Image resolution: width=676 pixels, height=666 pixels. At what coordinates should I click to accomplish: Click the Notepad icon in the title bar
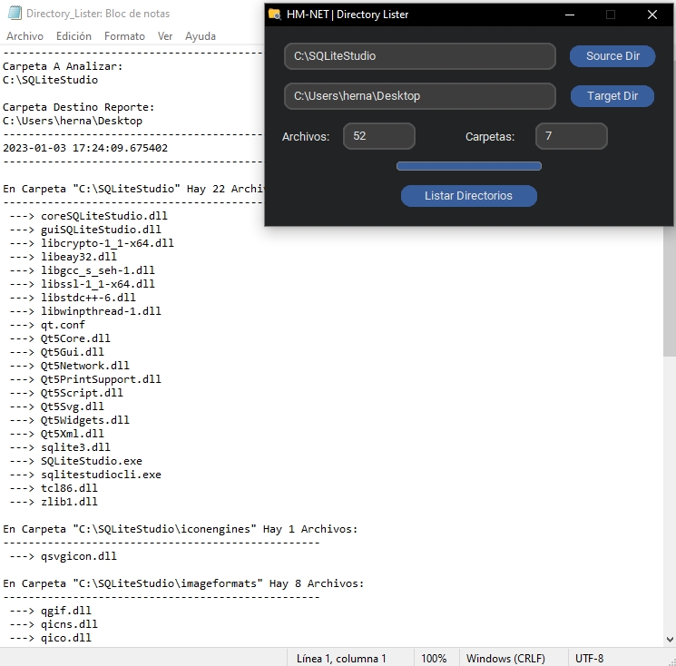tap(15, 13)
